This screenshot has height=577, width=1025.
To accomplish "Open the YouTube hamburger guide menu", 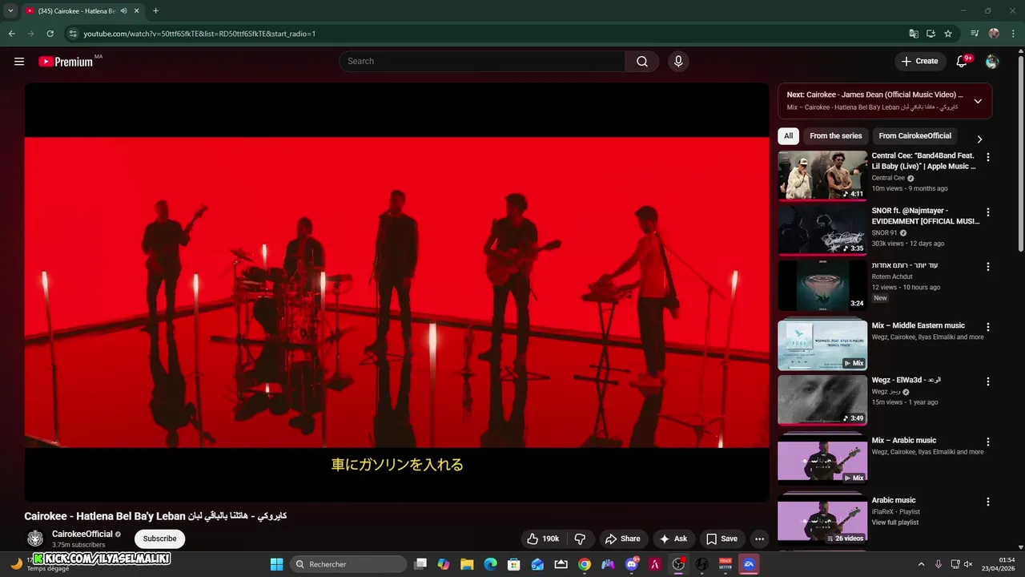I will pyautogui.click(x=19, y=61).
